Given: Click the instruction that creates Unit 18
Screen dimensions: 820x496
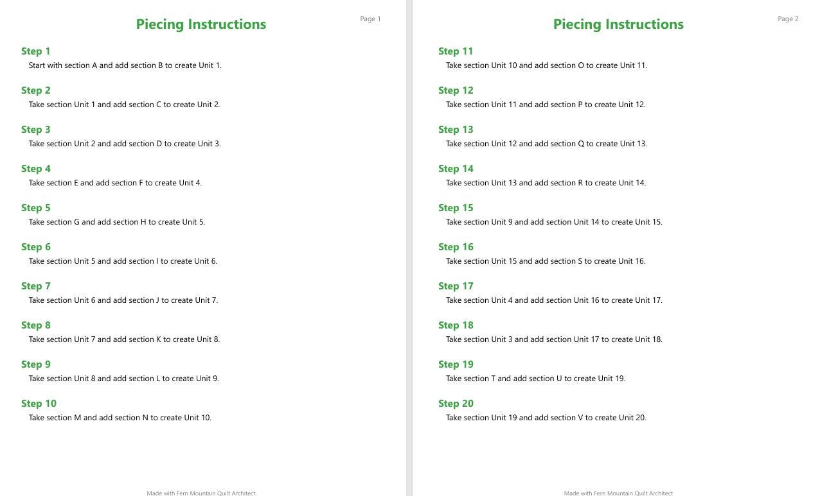Looking at the screenshot, I should 554,339.
